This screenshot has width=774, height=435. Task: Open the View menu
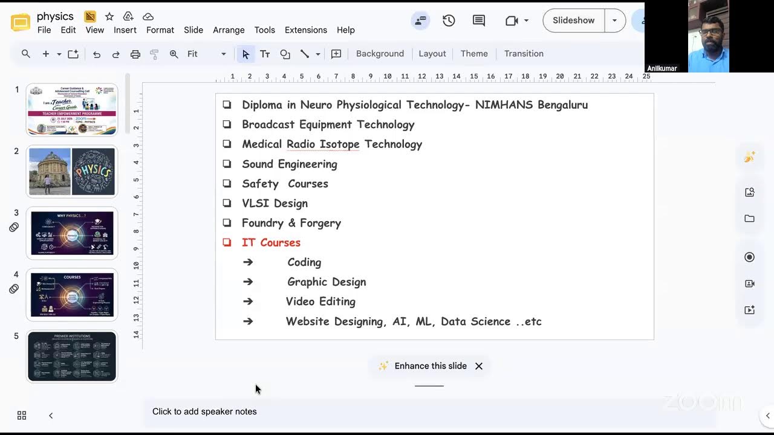pyautogui.click(x=94, y=30)
